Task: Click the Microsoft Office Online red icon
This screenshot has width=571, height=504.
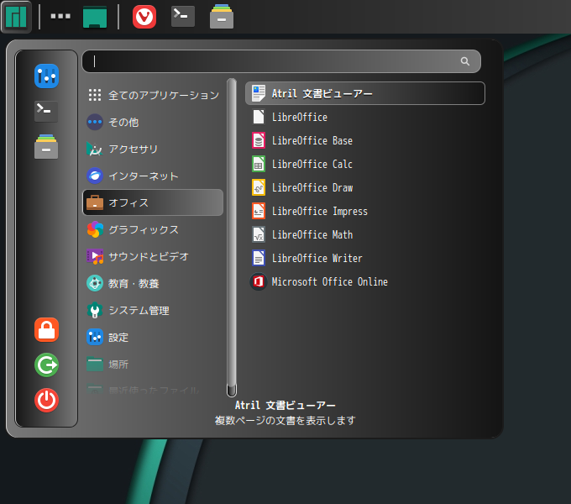Action: pyautogui.click(x=259, y=281)
